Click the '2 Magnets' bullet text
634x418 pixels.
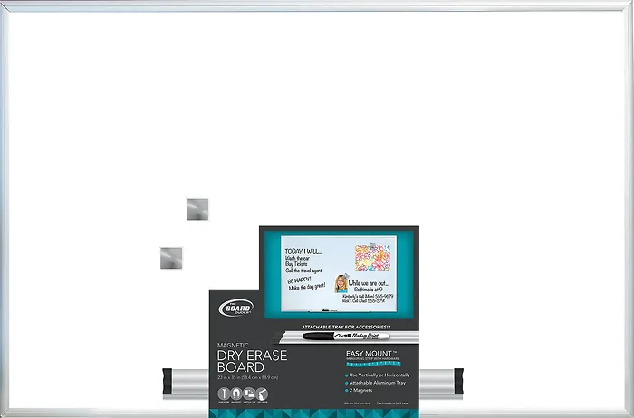[x=364, y=392]
